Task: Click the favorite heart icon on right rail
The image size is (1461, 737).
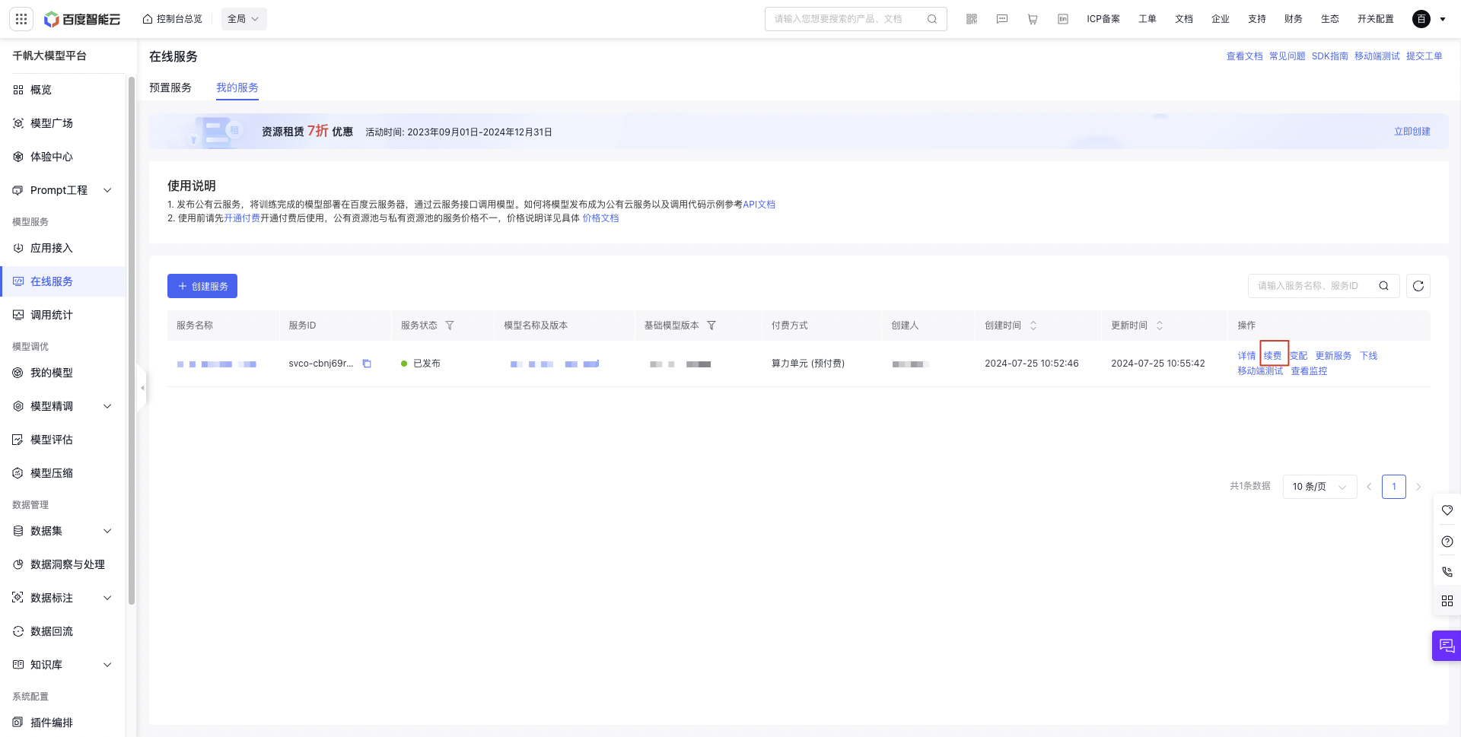Action: click(1447, 510)
